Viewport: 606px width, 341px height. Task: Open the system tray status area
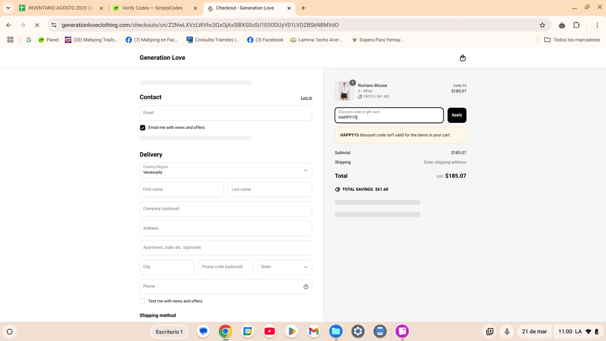pos(579,332)
